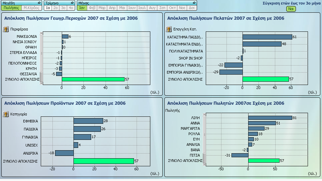Click the ΠΙΤΣΑ negative bar valued -31
The width and height of the screenshot is (322, 181).
click(x=240, y=155)
